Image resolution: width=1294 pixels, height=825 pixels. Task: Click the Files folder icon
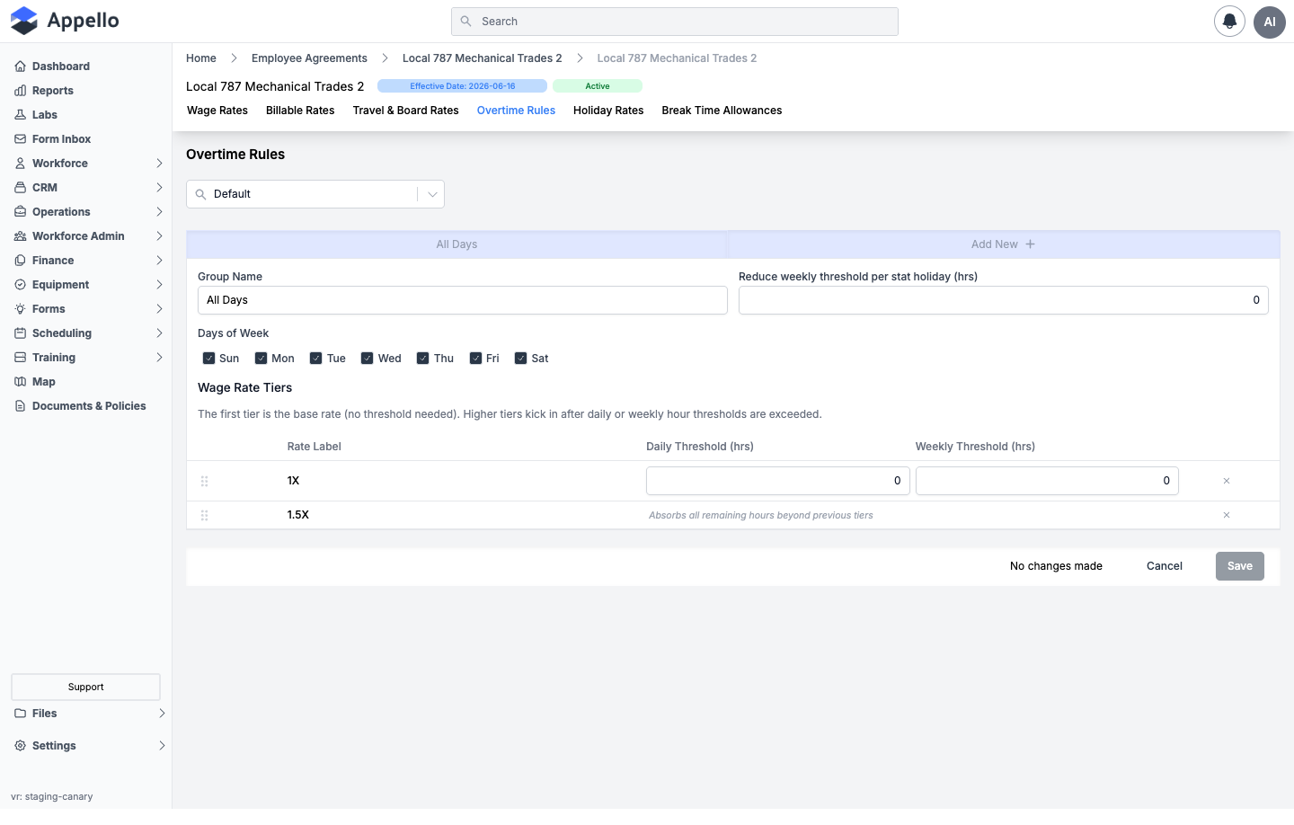tap(20, 714)
